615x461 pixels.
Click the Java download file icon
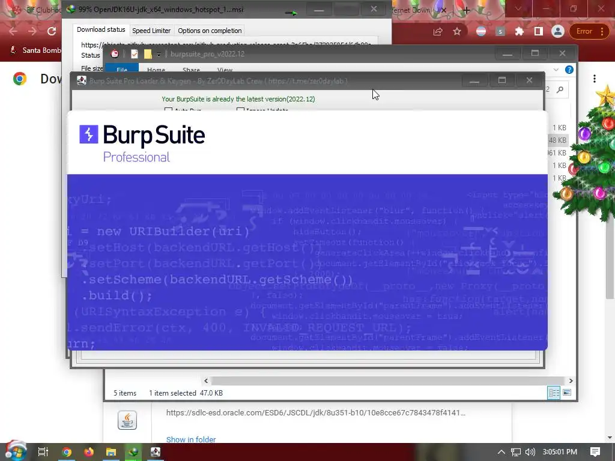click(127, 420)
